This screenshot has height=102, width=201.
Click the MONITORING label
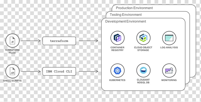coord(169,80)
